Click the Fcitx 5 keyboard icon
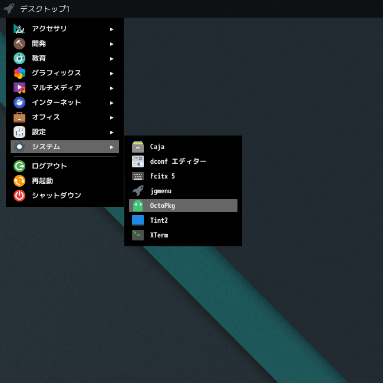This screenshot has width=383, height=383. [138, 176]
